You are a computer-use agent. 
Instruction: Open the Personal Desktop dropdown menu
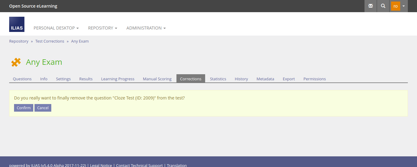56,28
